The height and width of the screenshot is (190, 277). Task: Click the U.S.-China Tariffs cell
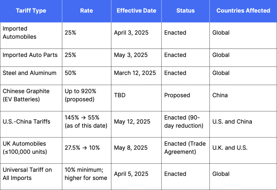(x=31, y=124)
